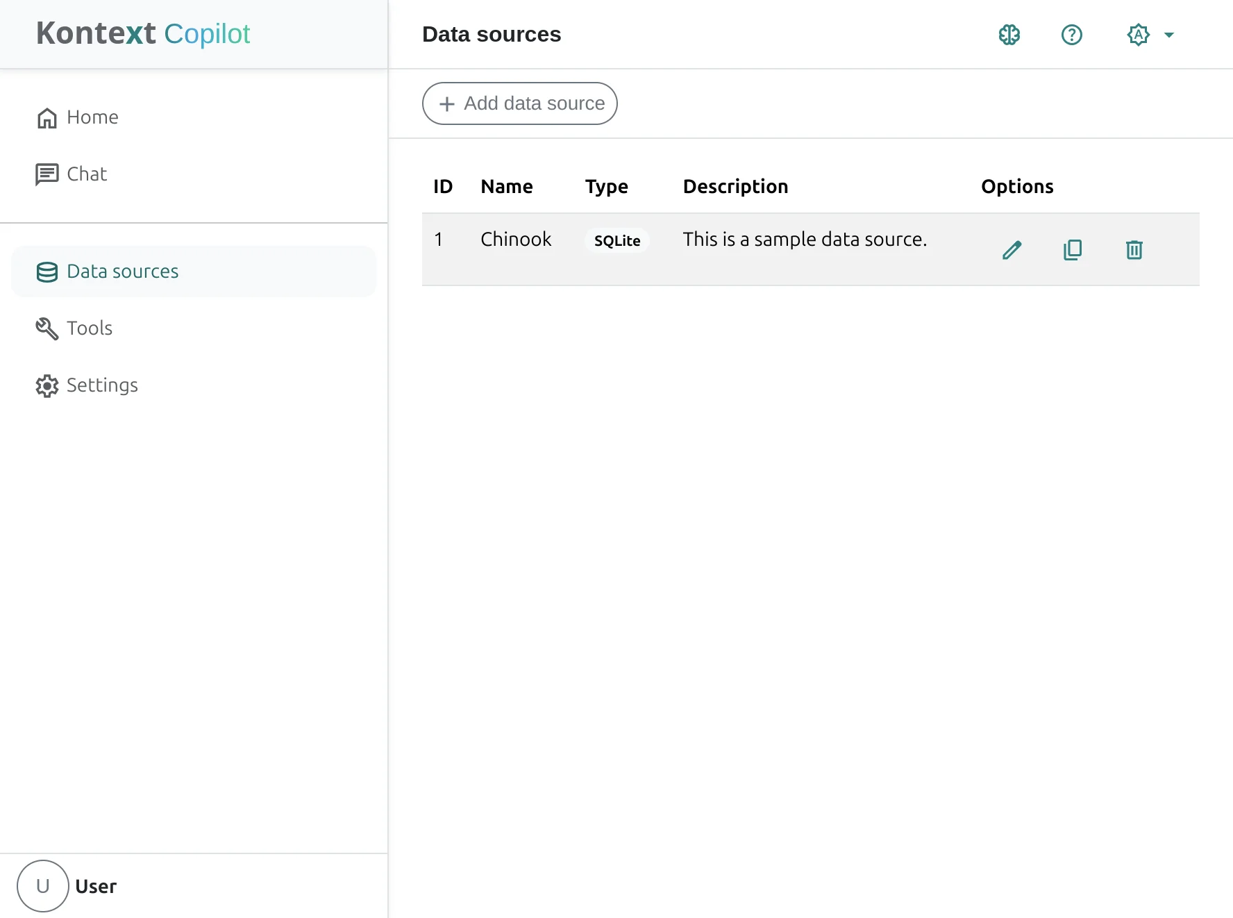Click the auto theme brightness icon
The width and height of the screenshot is (1233, 918).
[x=1138, y=35]
